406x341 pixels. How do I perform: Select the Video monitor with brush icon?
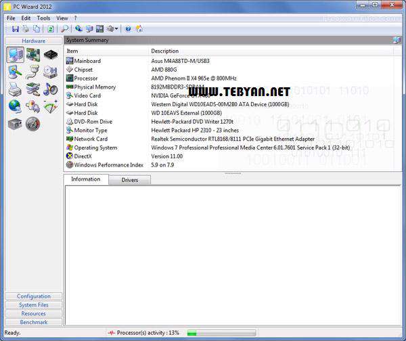pos(15,72)
